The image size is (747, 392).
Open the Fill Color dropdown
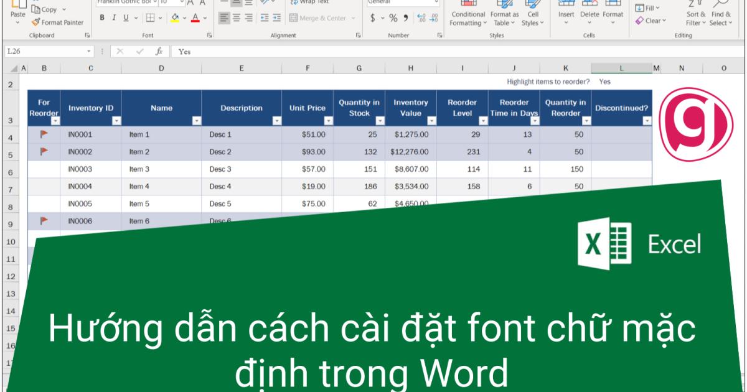(184, 18)
